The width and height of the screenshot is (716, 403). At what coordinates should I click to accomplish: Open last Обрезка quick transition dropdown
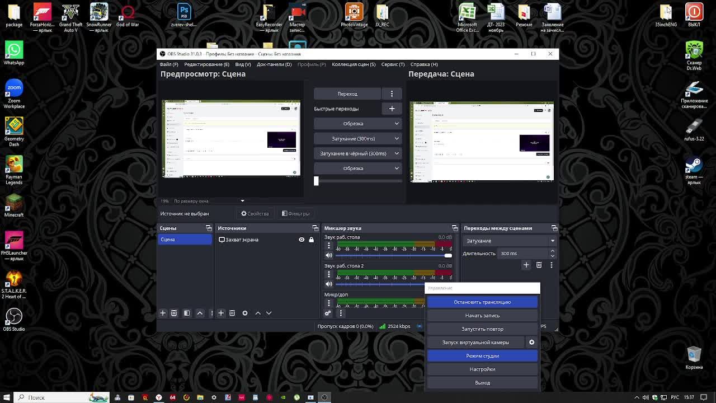click(x=357, y=168)
